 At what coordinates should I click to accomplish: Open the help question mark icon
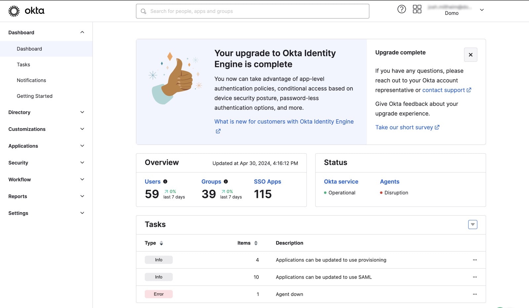point(401,9)
